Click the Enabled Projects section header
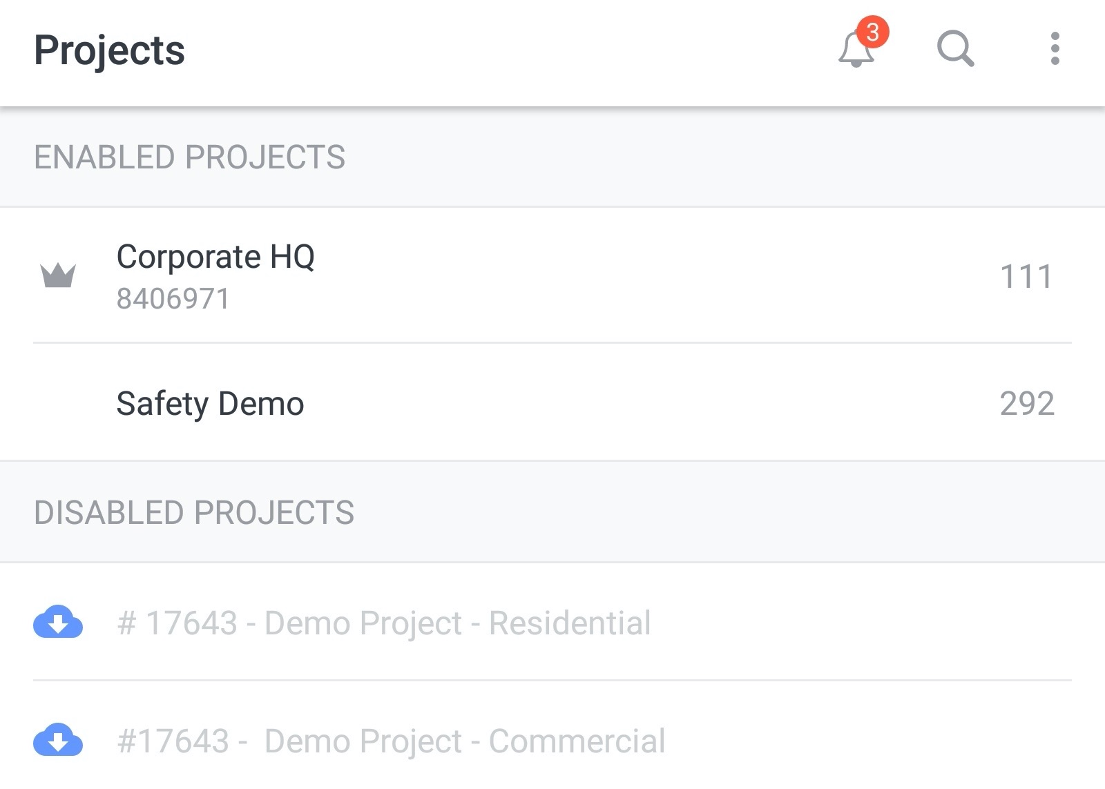This screenshot has width=1105, height=789. (x=552, y=157)
